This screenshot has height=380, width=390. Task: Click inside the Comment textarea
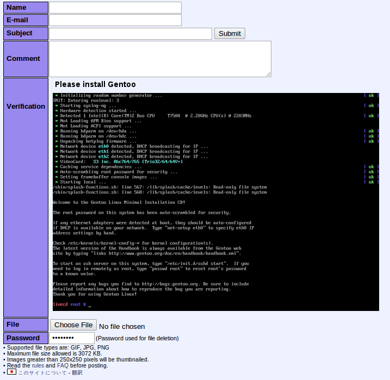pyautogui.click(x=160, y=59)
